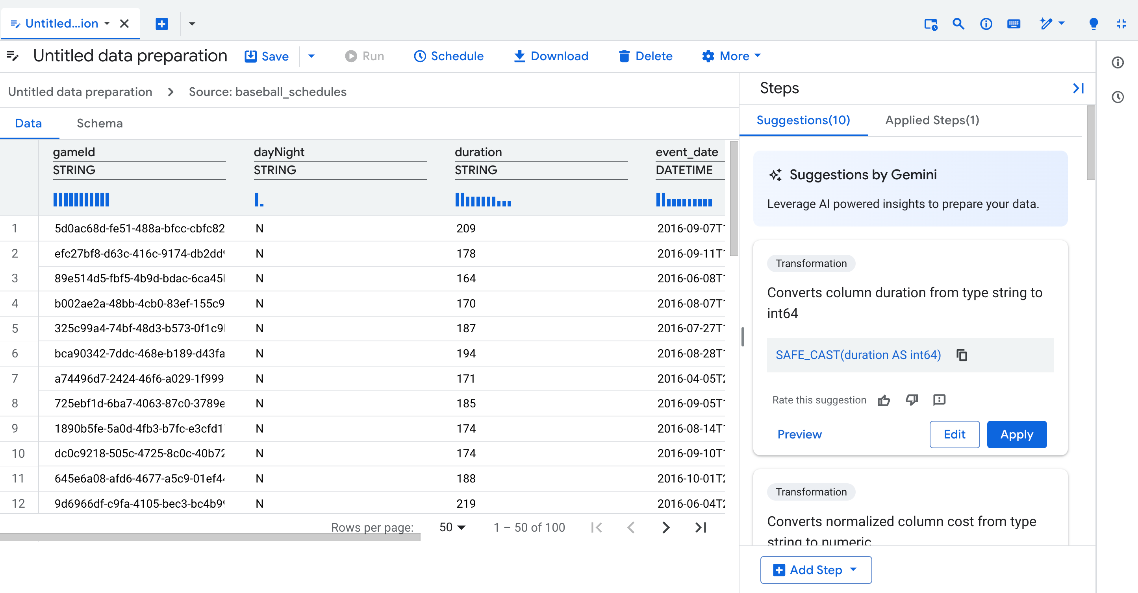This screenshot has width=1138, height=593.
Task: Save the data preparation
Action: [x=267, y=56]
